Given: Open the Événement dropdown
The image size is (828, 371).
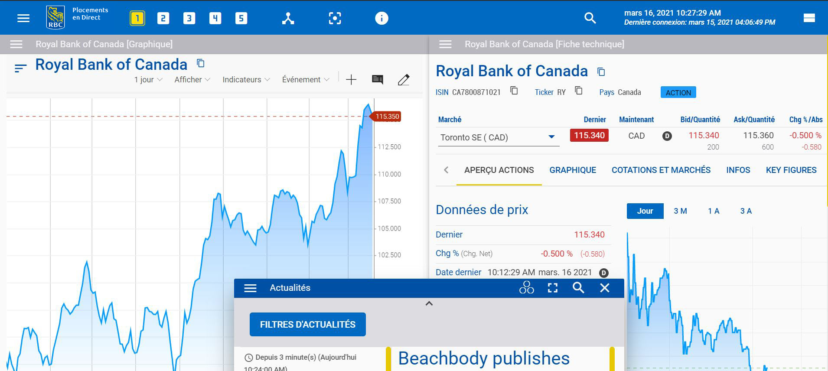Looking at the screenshot, I should [x=306, y=80].
